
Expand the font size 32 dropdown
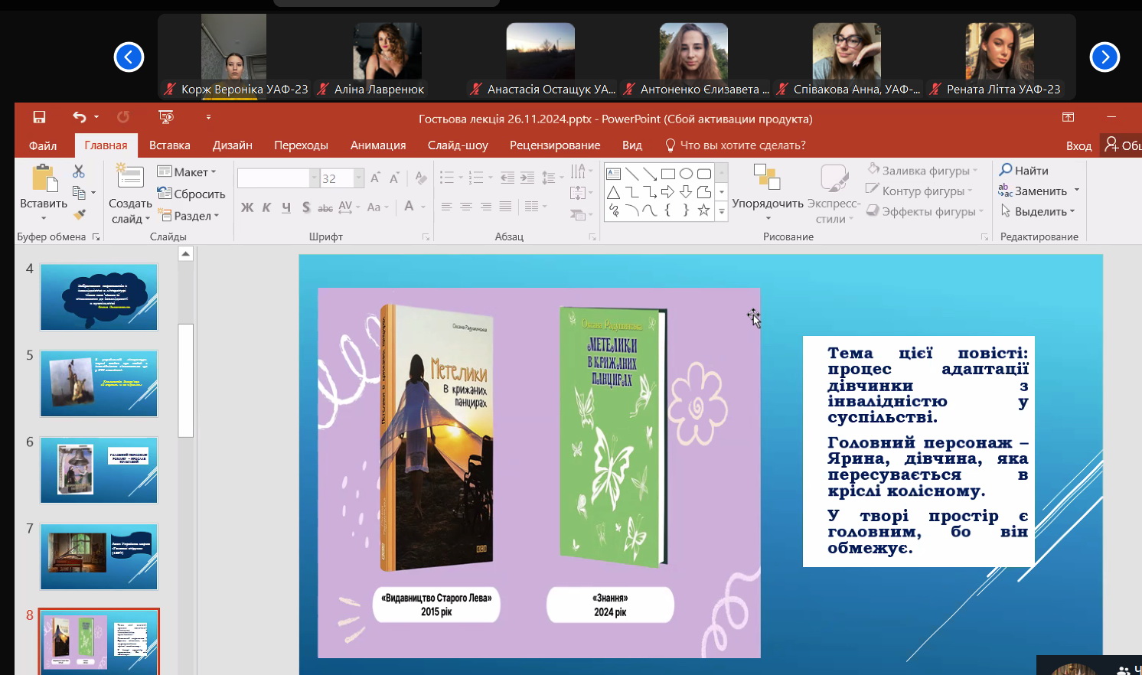[358, 178]
